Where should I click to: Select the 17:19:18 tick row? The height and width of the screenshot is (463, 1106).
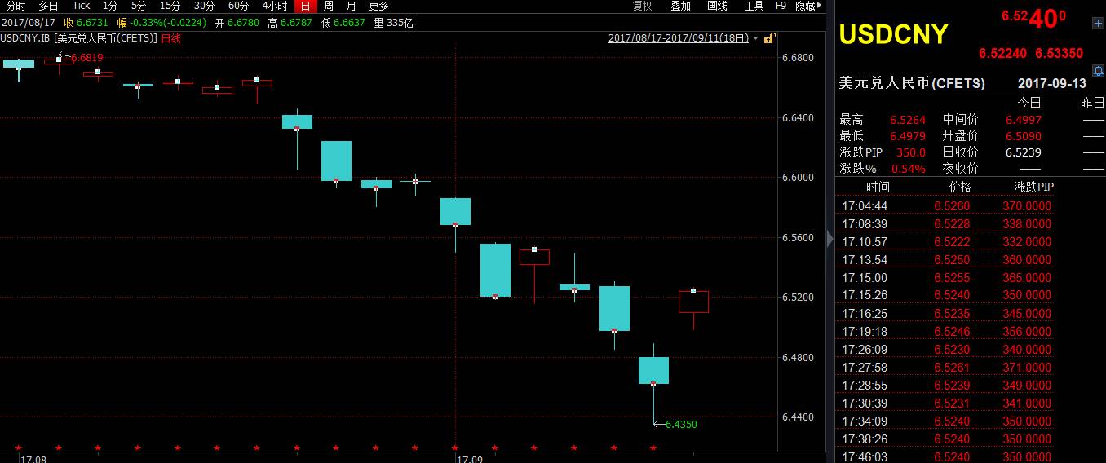click(946, 332)
